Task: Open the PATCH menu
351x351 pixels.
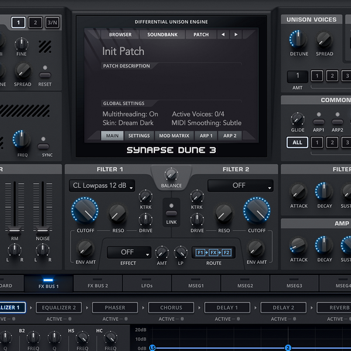Action: pos(201,35)
